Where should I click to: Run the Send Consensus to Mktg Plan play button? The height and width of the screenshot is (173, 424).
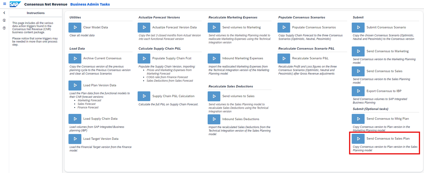(358, 119)
